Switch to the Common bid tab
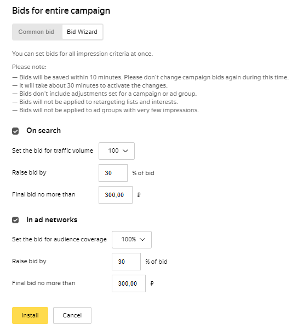 pos(36,32)
